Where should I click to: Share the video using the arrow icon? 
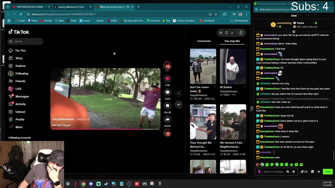[167, 119]
